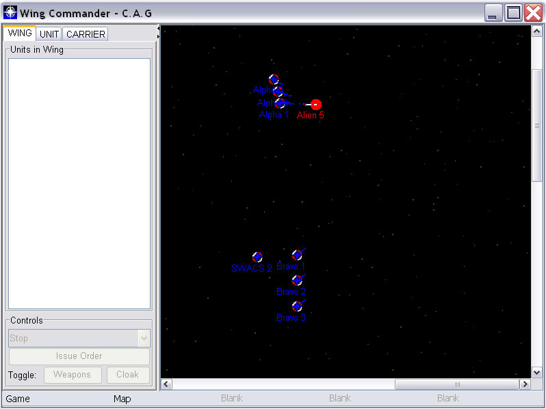
Task: Toggle the Cloak button
Action: point(127,375)
